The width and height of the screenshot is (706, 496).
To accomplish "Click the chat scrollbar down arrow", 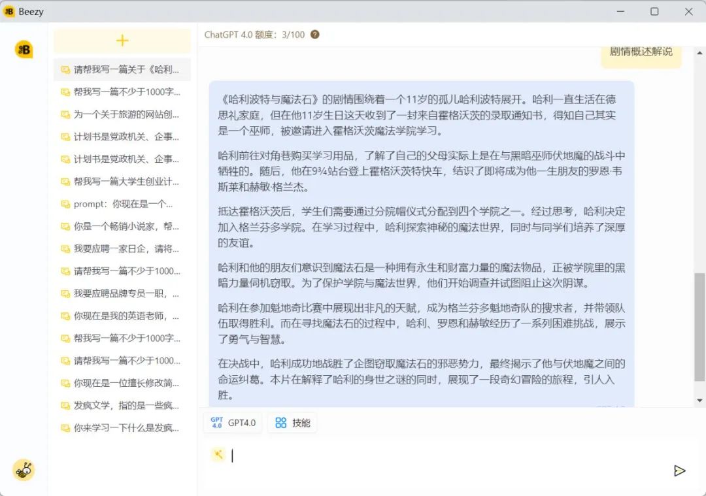I will click(x=699, y=400).
